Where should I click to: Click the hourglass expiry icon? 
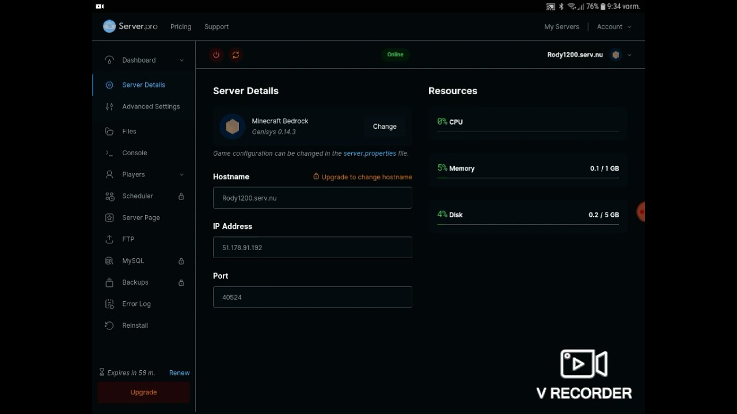point(102,373)
